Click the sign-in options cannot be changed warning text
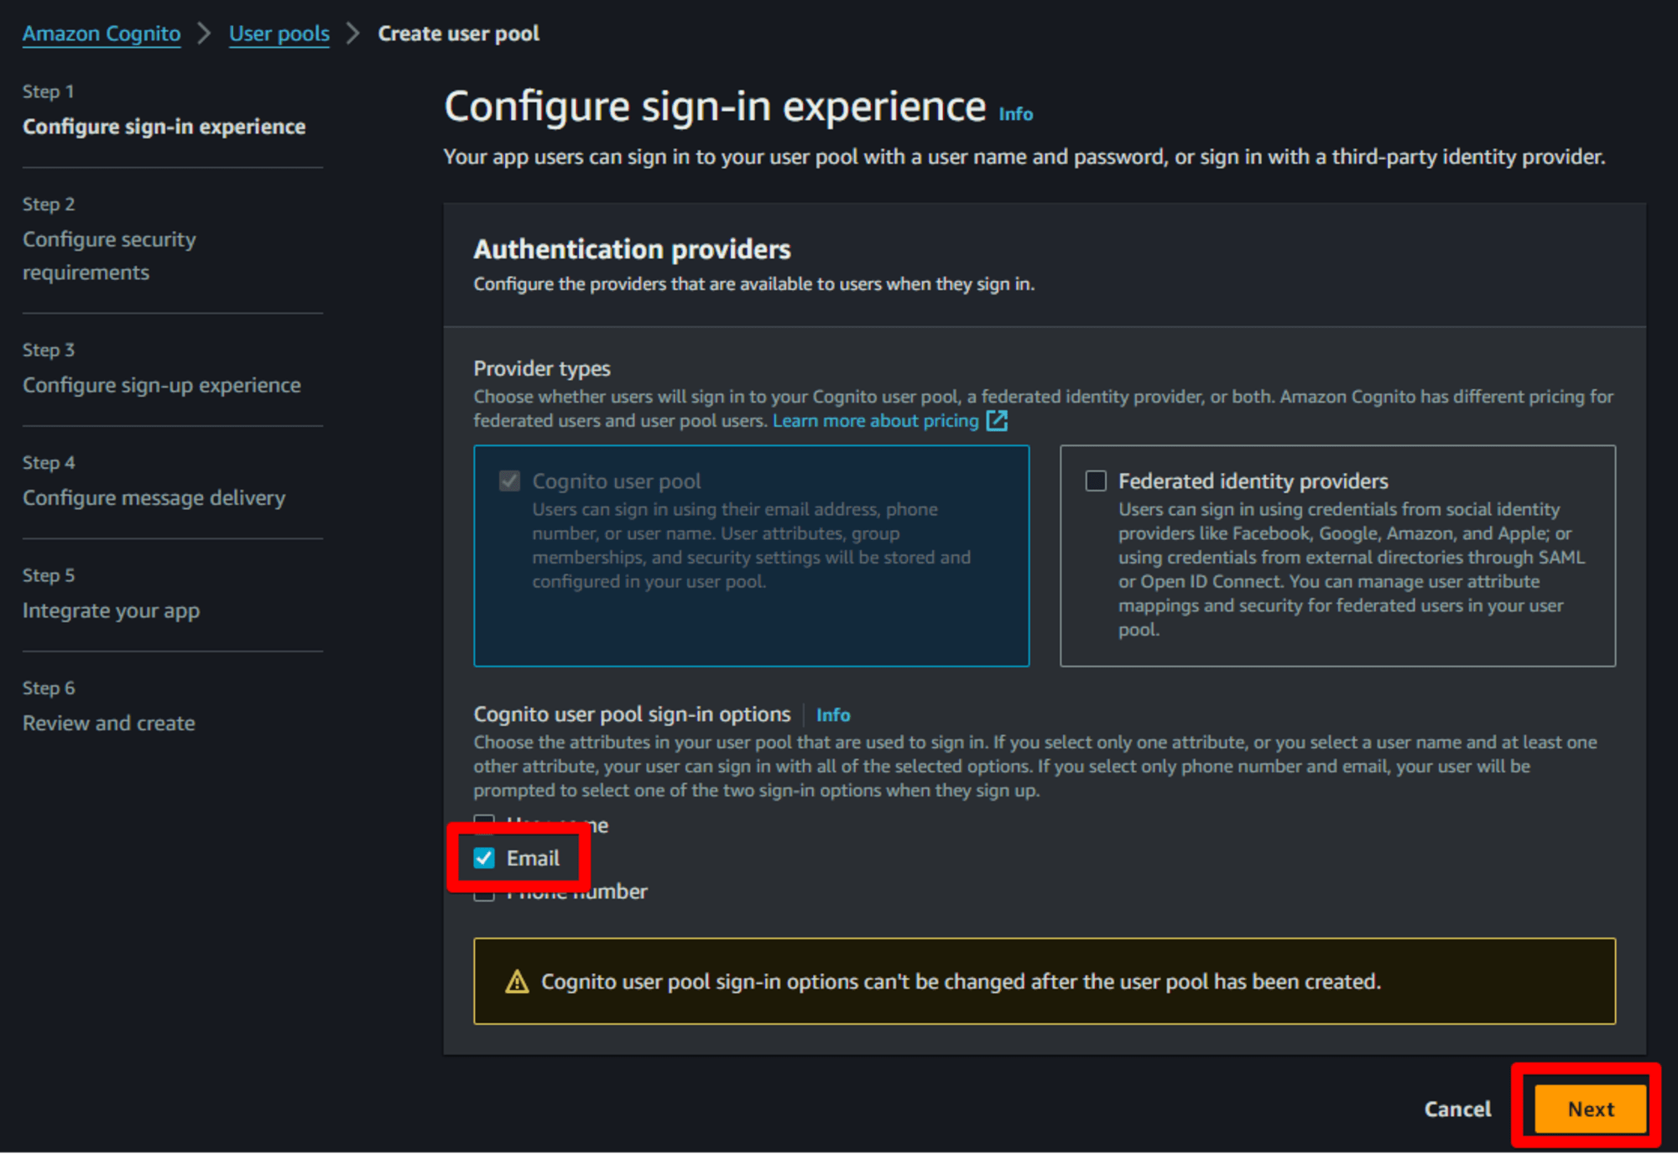This screenshot has width=1678, height=1154. click(x=961, y=981)
